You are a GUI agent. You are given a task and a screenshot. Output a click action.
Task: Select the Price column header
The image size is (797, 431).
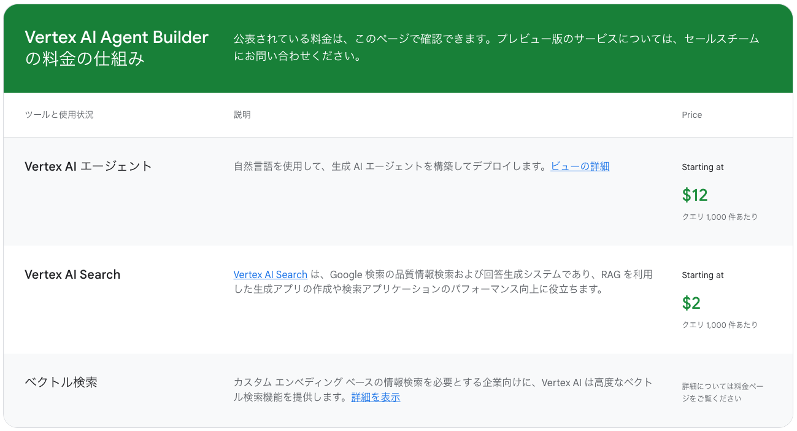pyautogui.click(x=691, y=115)
